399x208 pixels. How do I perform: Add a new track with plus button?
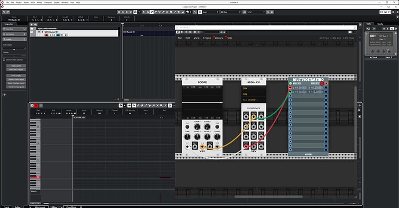coord(32,24)
